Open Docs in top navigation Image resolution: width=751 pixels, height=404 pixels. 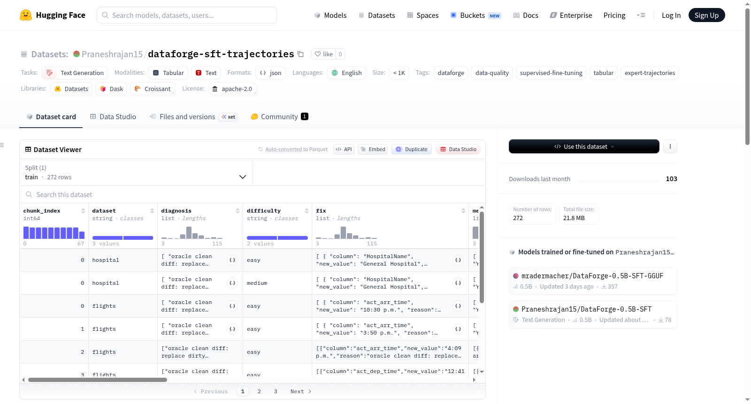click(526, 15)
